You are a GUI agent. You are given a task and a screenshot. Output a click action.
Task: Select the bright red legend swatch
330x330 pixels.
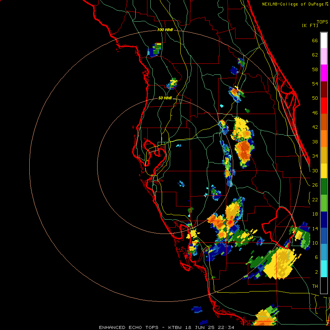[324, 106]
